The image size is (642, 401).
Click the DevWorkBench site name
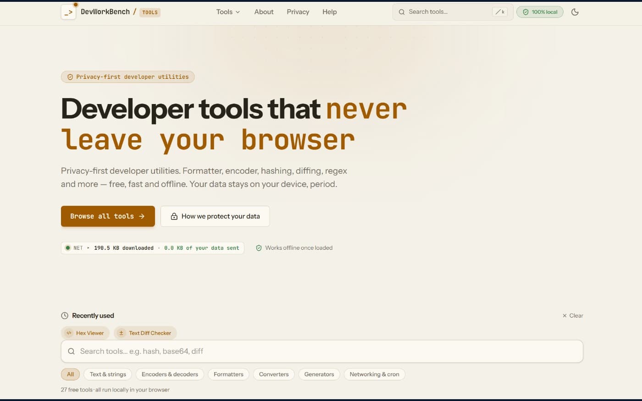(105, 11)
